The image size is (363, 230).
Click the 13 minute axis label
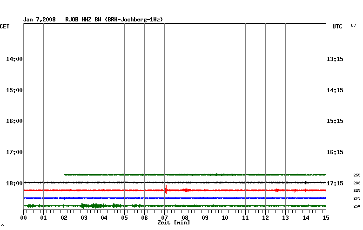285,218
